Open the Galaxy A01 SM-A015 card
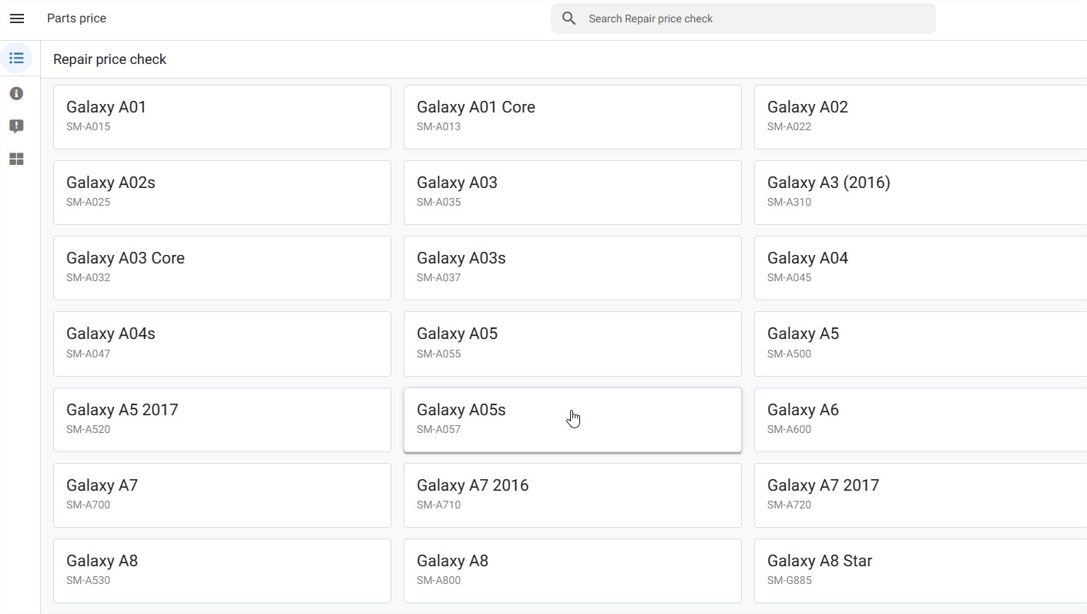1087x614 pixels. pyautogui.click(x=222, y=117)
